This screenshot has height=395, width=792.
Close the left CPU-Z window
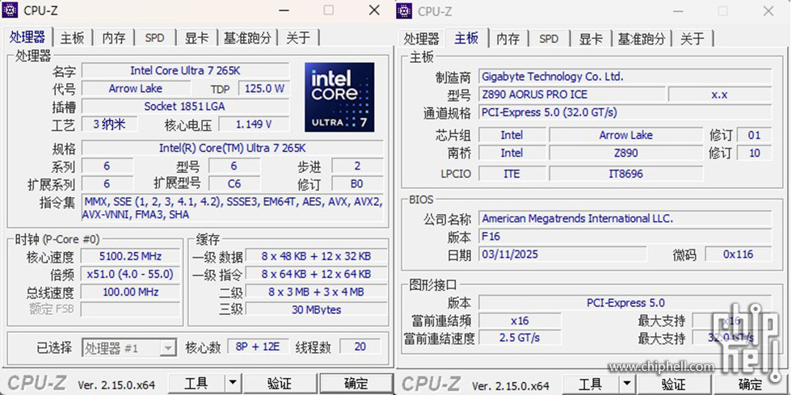(x=374, y=11)
